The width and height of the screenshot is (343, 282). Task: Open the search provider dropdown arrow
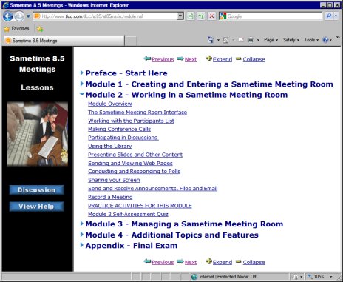336,16
